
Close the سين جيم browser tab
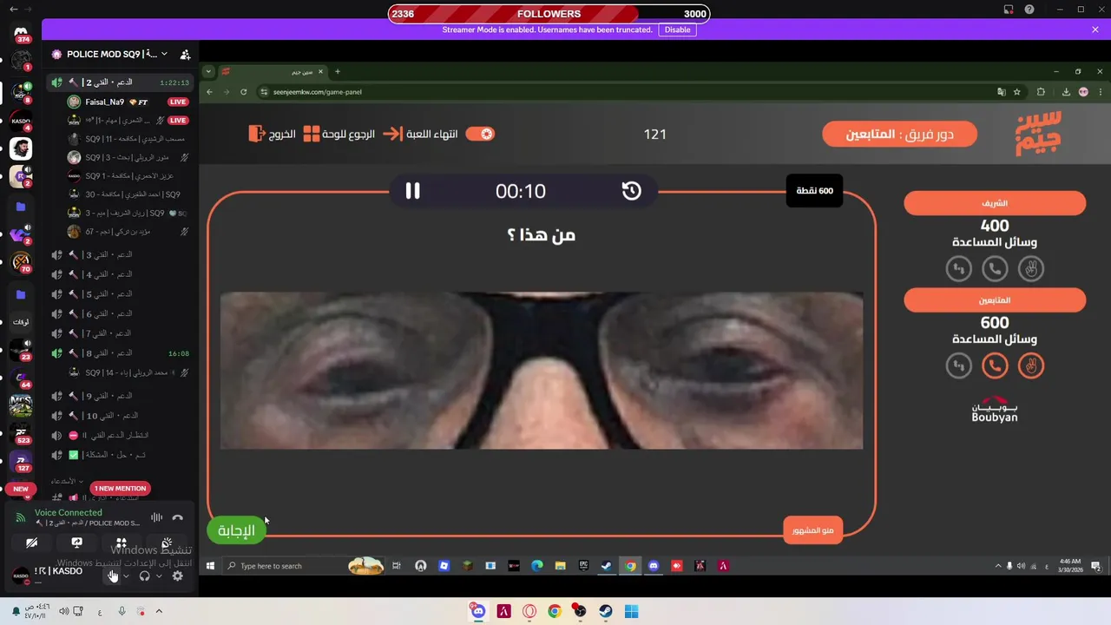320,71
